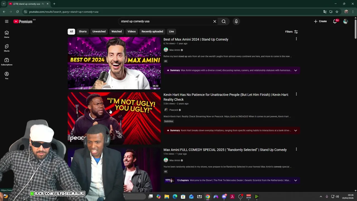Open Max Amini channel avatar on first result
The image size is (357, 201).
166,50
